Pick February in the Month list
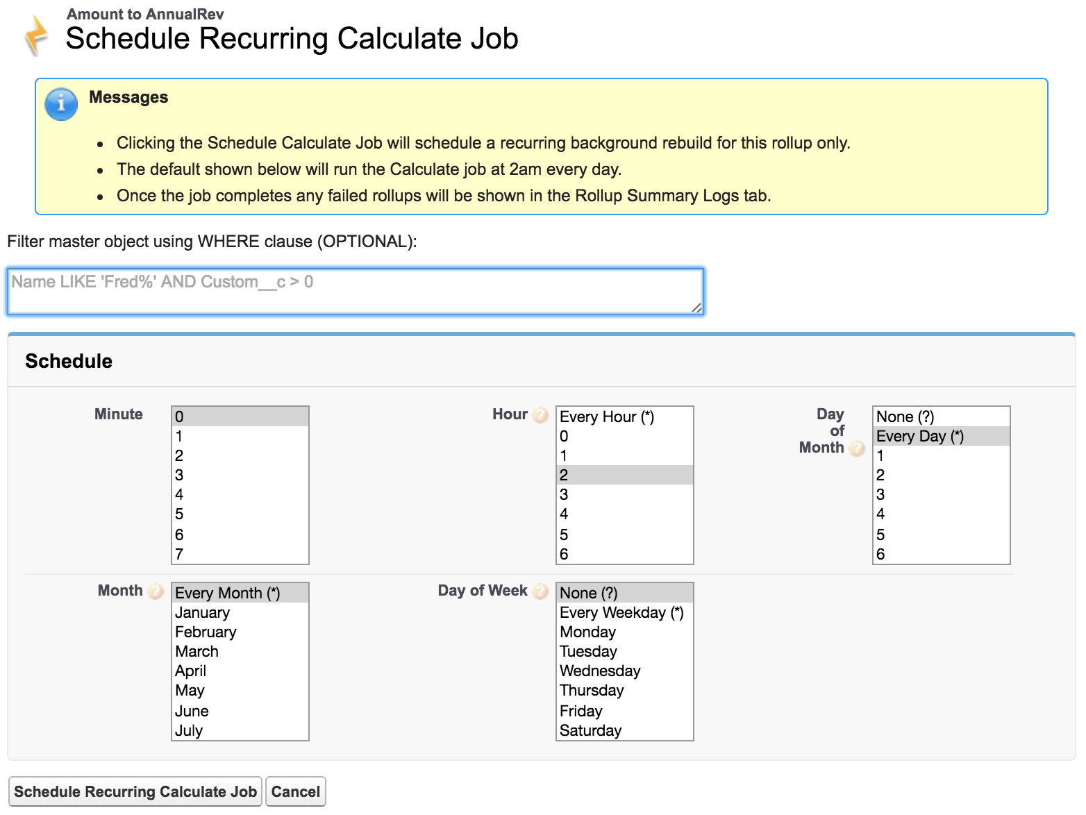The height and width of the screenshot is (815, 1086). [240, 632]
